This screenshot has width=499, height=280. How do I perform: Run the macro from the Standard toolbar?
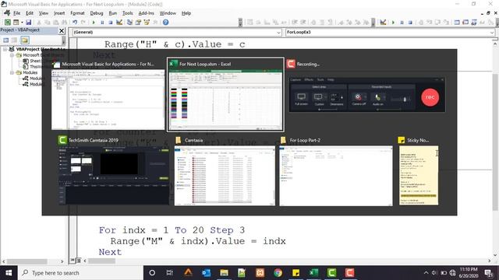point(94,23)
